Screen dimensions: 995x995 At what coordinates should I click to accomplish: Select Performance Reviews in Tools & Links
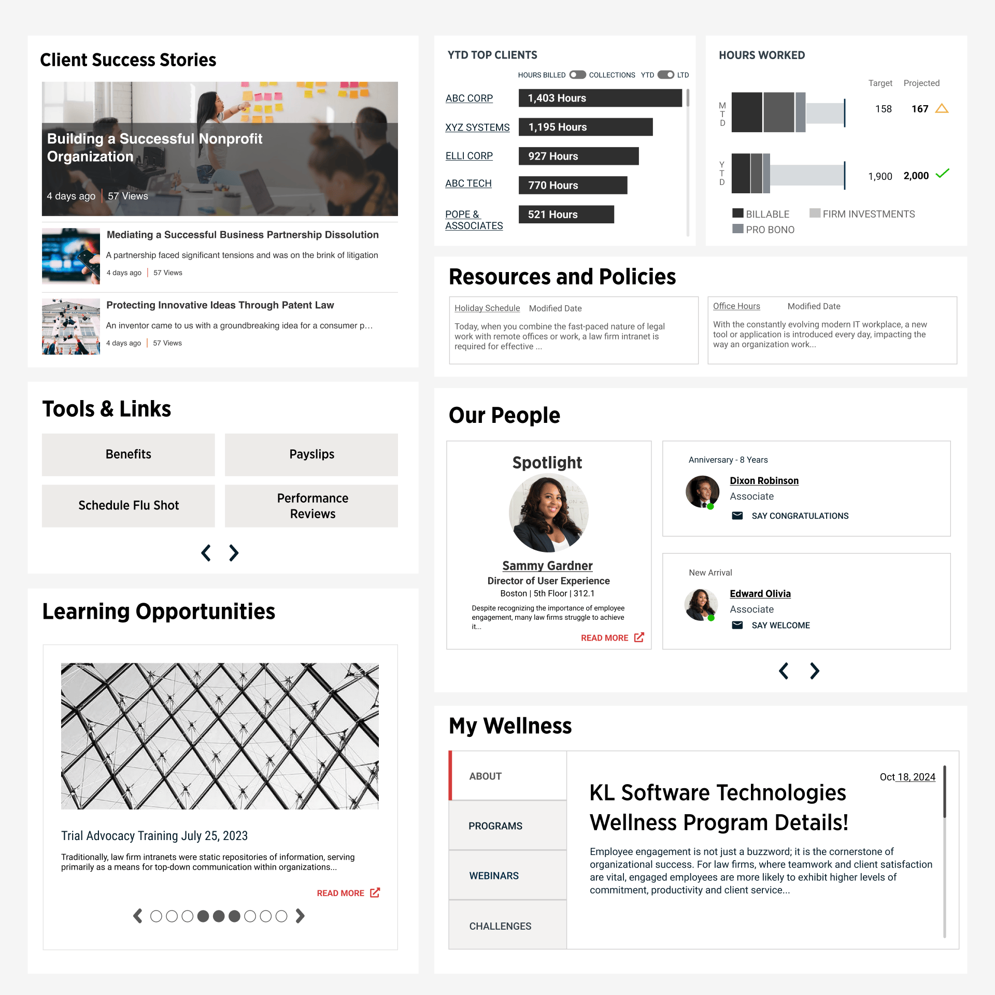pyautogui.click(x=312, y=505)
